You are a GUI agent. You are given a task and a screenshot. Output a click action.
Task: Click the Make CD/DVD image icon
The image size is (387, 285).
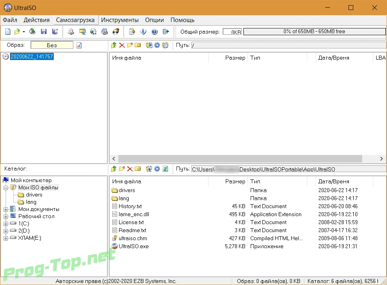71,32
